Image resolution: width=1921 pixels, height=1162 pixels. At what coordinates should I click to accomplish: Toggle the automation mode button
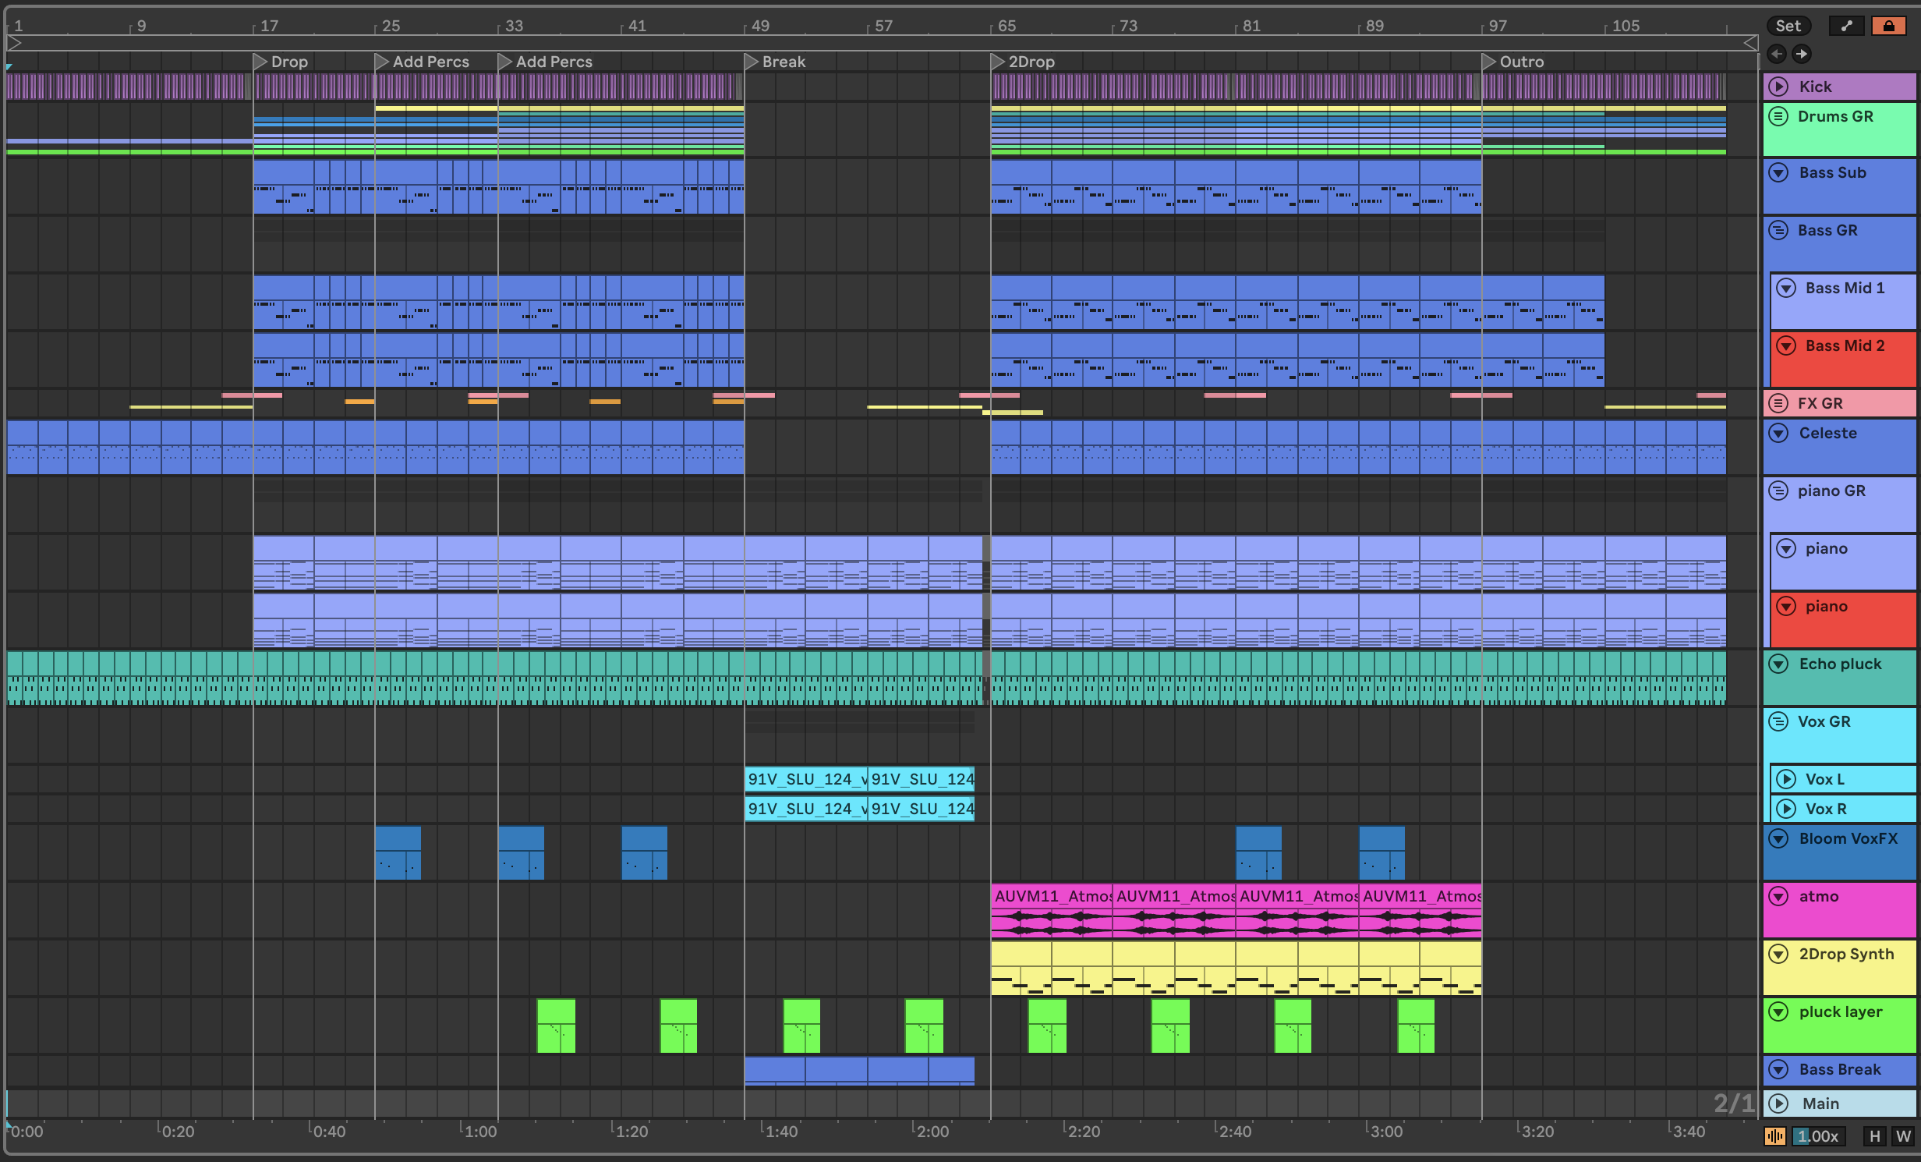point(1846,26)
